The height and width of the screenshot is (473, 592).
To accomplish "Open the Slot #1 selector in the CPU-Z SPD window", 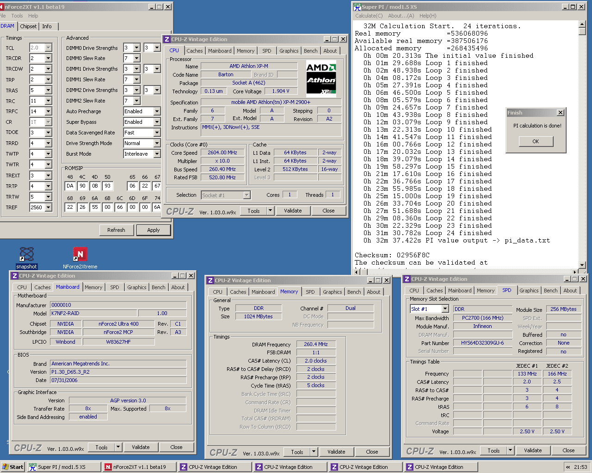I will [x=429, y=309].
